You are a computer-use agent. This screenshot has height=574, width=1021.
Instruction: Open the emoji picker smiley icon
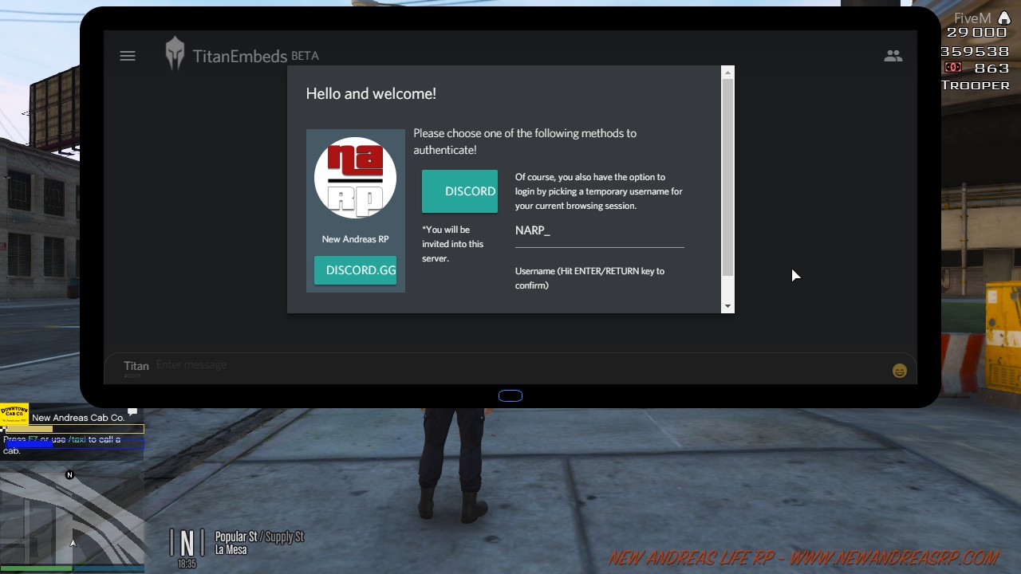[899, 371]
